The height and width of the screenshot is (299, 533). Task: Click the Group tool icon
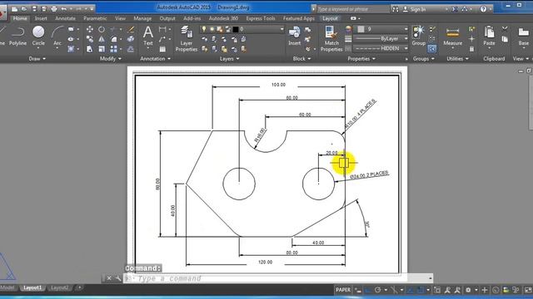point(418,36)
